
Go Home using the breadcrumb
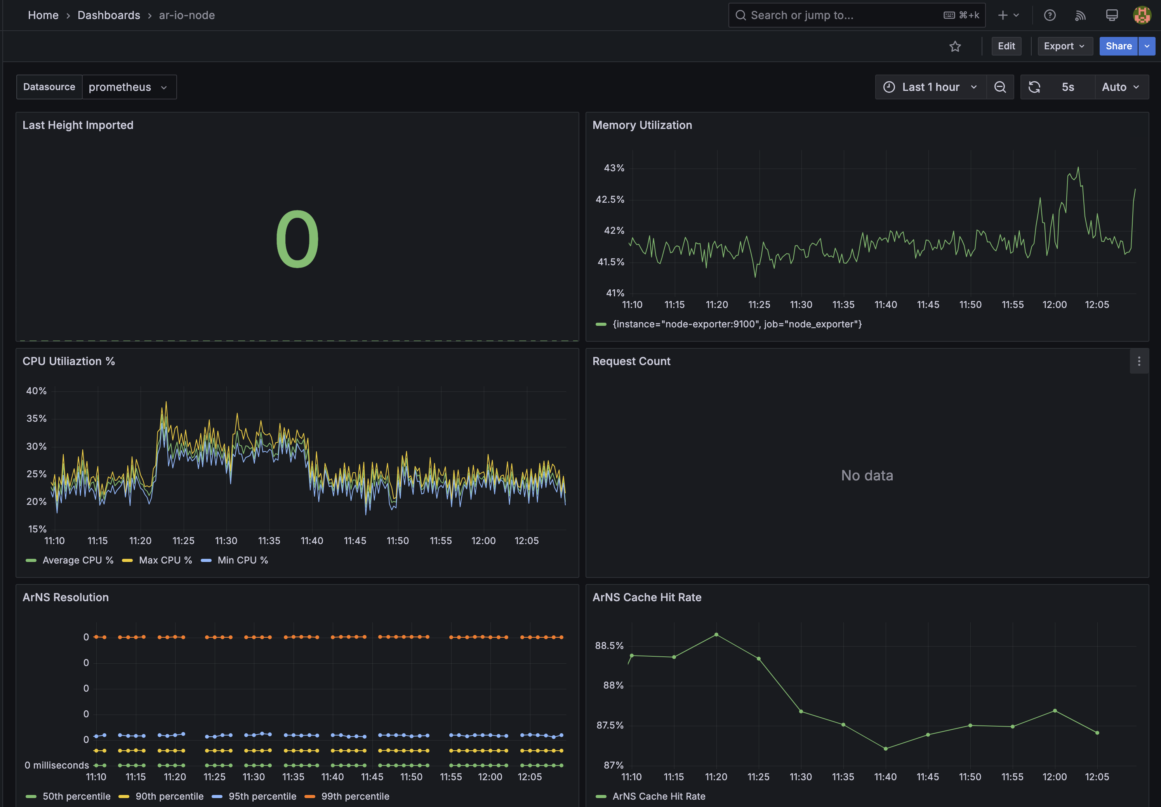point(43,15)
